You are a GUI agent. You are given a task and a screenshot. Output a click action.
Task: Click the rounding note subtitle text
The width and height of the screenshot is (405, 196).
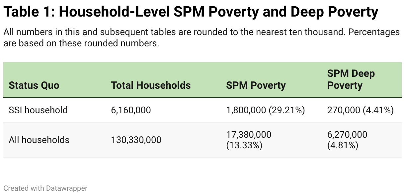pos(202,38)
